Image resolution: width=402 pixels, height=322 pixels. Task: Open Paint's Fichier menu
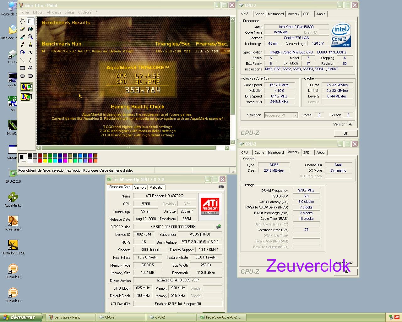coord(24,12)
